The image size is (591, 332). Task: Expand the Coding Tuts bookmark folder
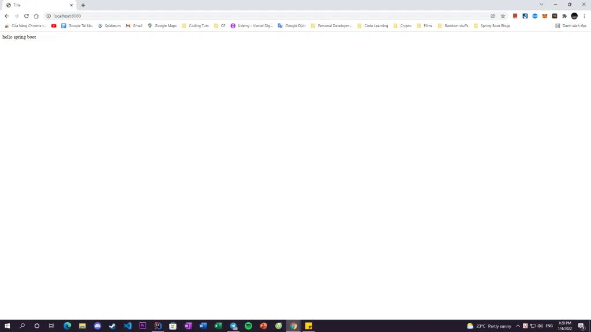tap(195, 25)
